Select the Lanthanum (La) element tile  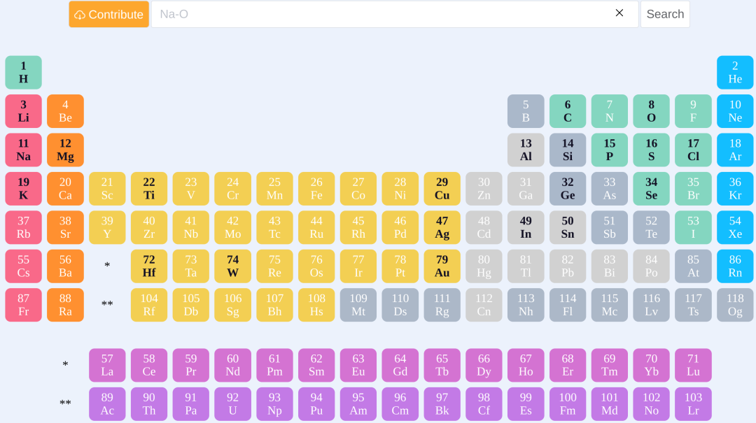[107, 365]
